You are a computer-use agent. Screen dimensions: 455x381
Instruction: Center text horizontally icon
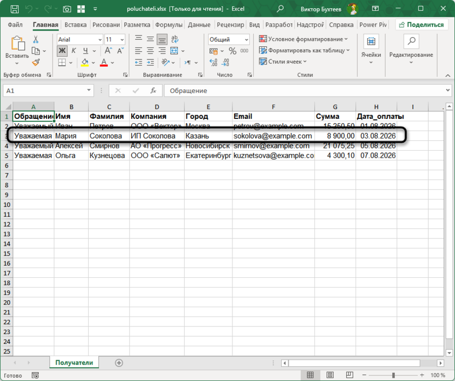[150, 51]
